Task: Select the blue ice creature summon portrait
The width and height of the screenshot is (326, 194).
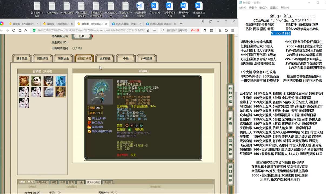Action: click(x=61, y=81)
